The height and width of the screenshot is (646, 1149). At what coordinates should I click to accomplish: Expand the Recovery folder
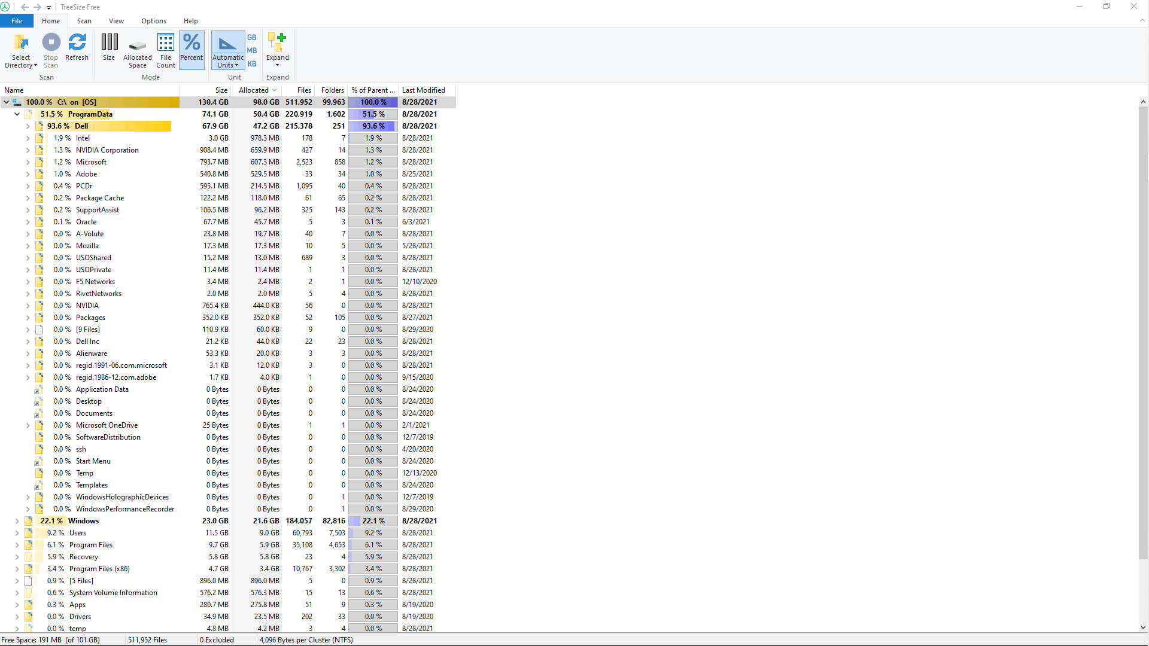point(17,557)
